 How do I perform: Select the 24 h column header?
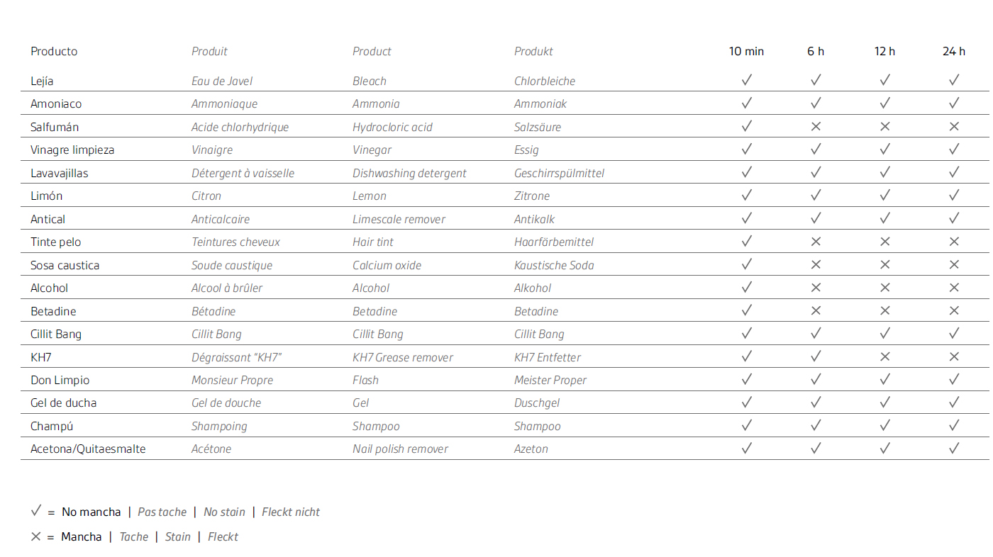pyautogui.click(x=954, y=51)
